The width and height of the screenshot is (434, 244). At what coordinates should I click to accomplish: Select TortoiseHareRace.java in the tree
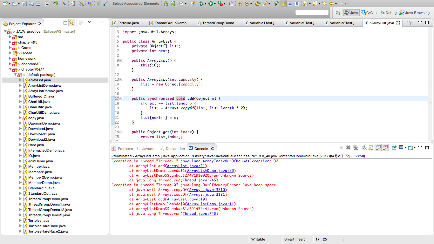click(47, 226)
